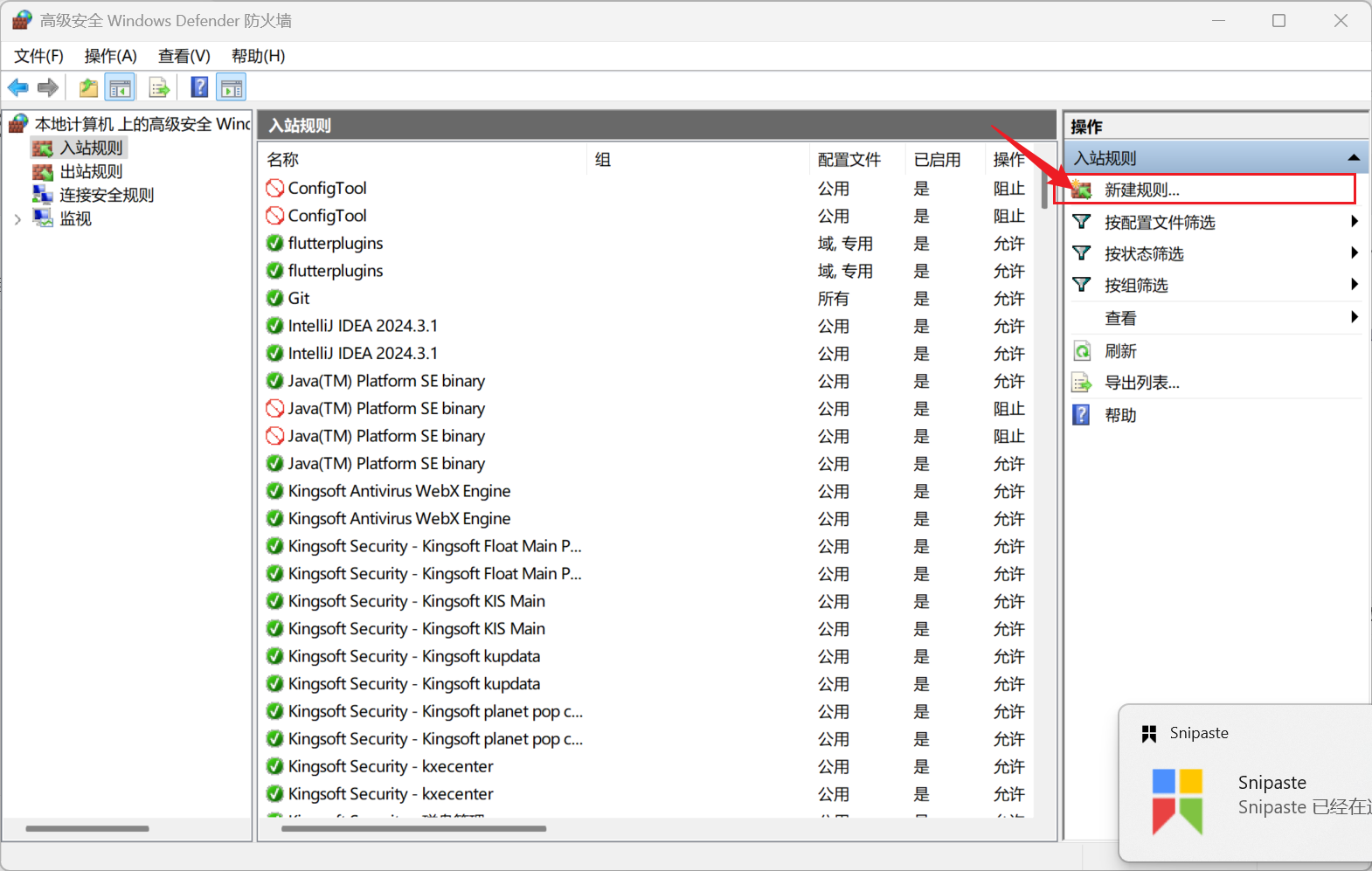Image resolution: width=1372 pixels, height=871 pixels.
Task: Click the 所有 profile cell of Git
Action: (x=833, y=299)
